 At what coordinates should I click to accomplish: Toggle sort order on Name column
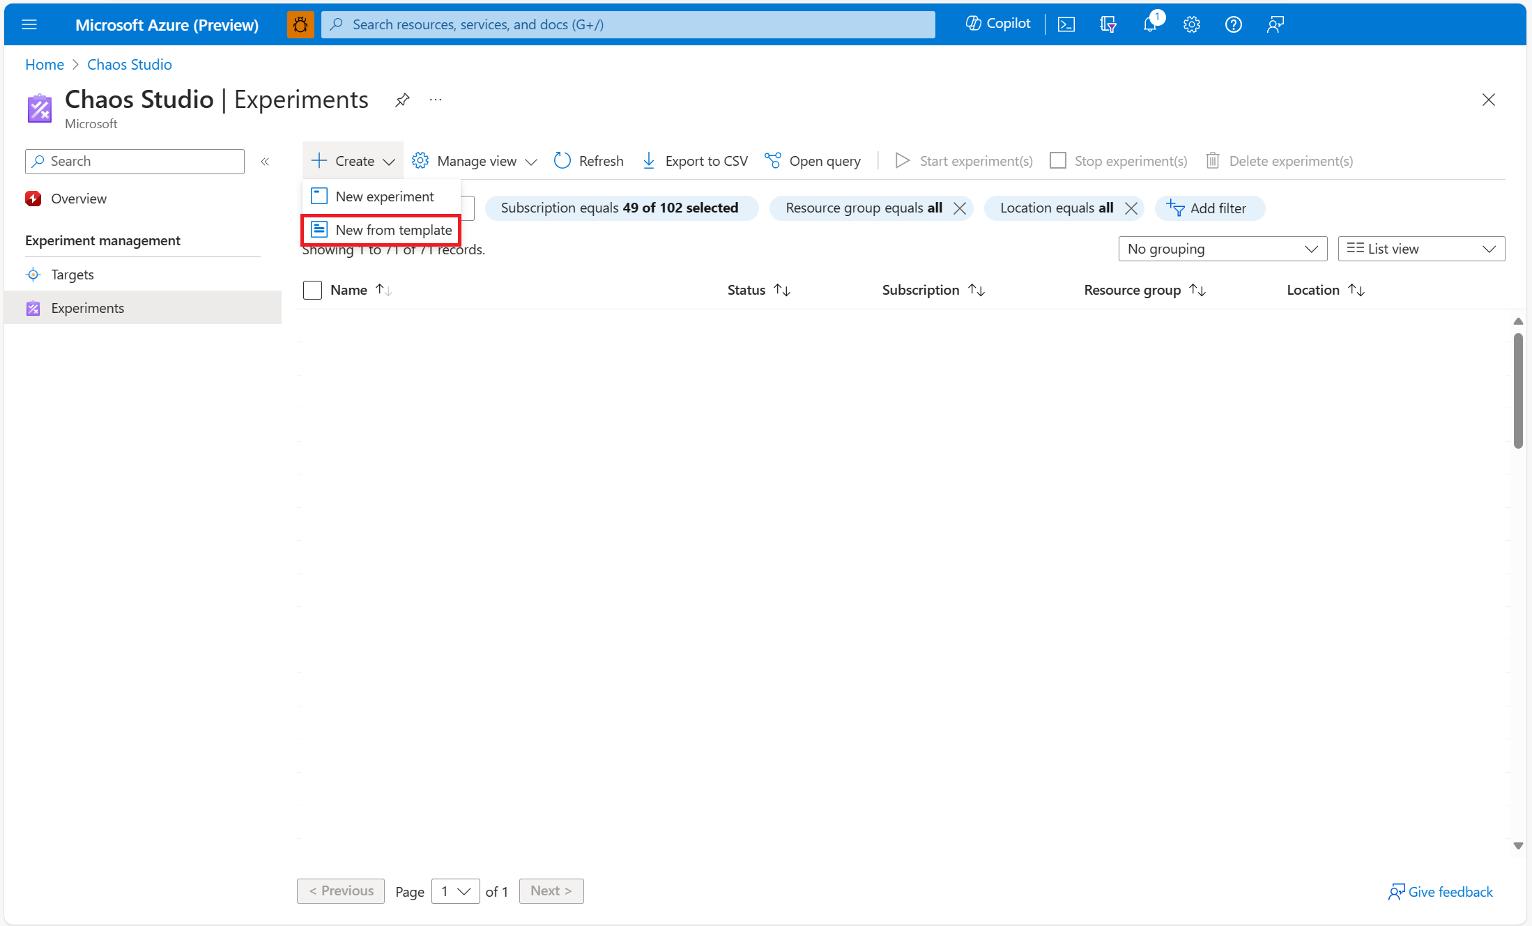383,289
